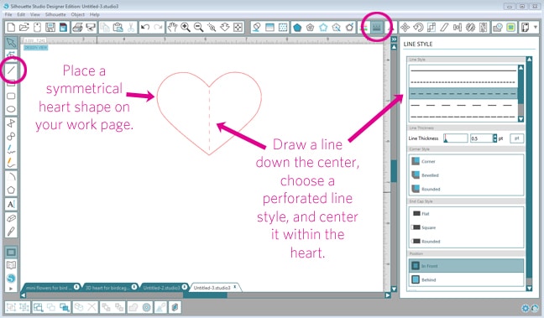Adjust the Line Thickness slider
The width and height of the screenshot is (544, 318).
[x=456, y=138]
